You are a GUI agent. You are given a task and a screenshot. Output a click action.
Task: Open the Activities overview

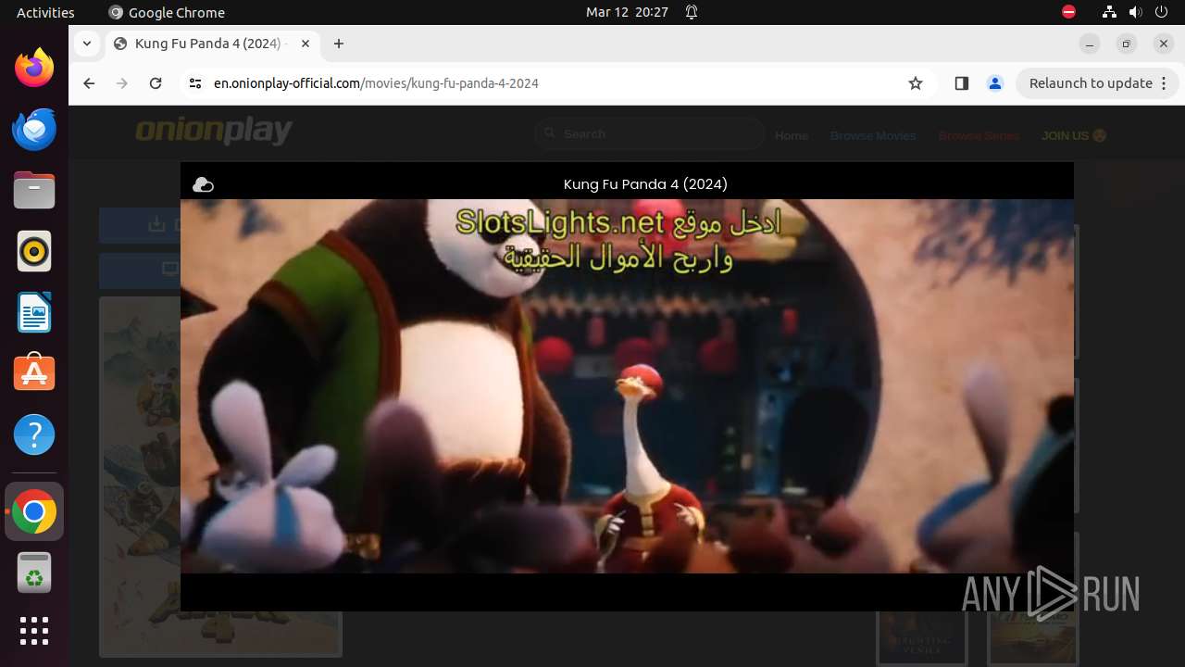pos(45,13)
